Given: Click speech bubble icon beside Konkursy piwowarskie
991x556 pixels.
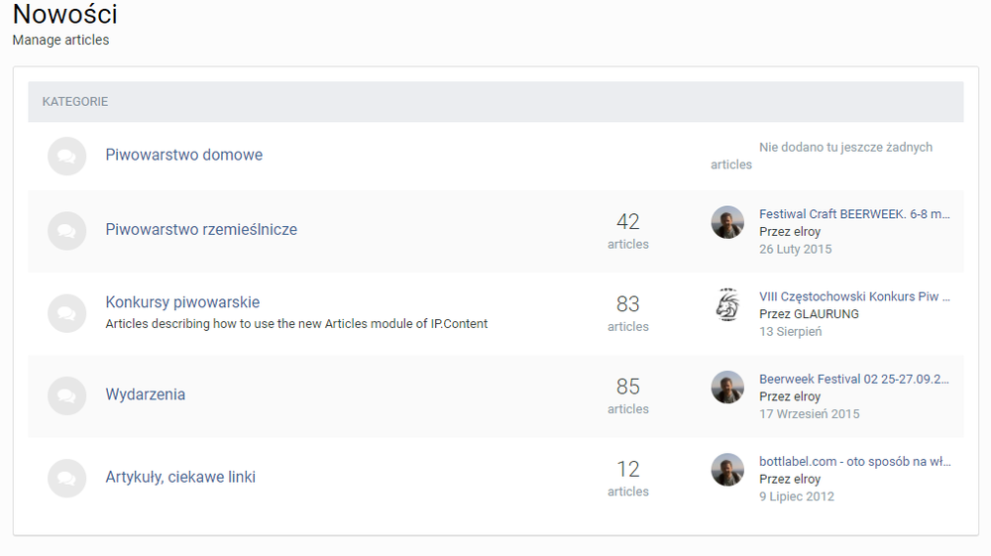Looking at the screenshot, I should tap(66, 313).
